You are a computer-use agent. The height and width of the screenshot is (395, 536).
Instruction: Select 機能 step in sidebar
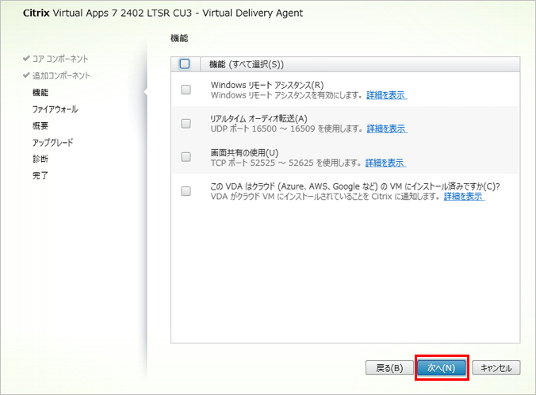[40, 92]
